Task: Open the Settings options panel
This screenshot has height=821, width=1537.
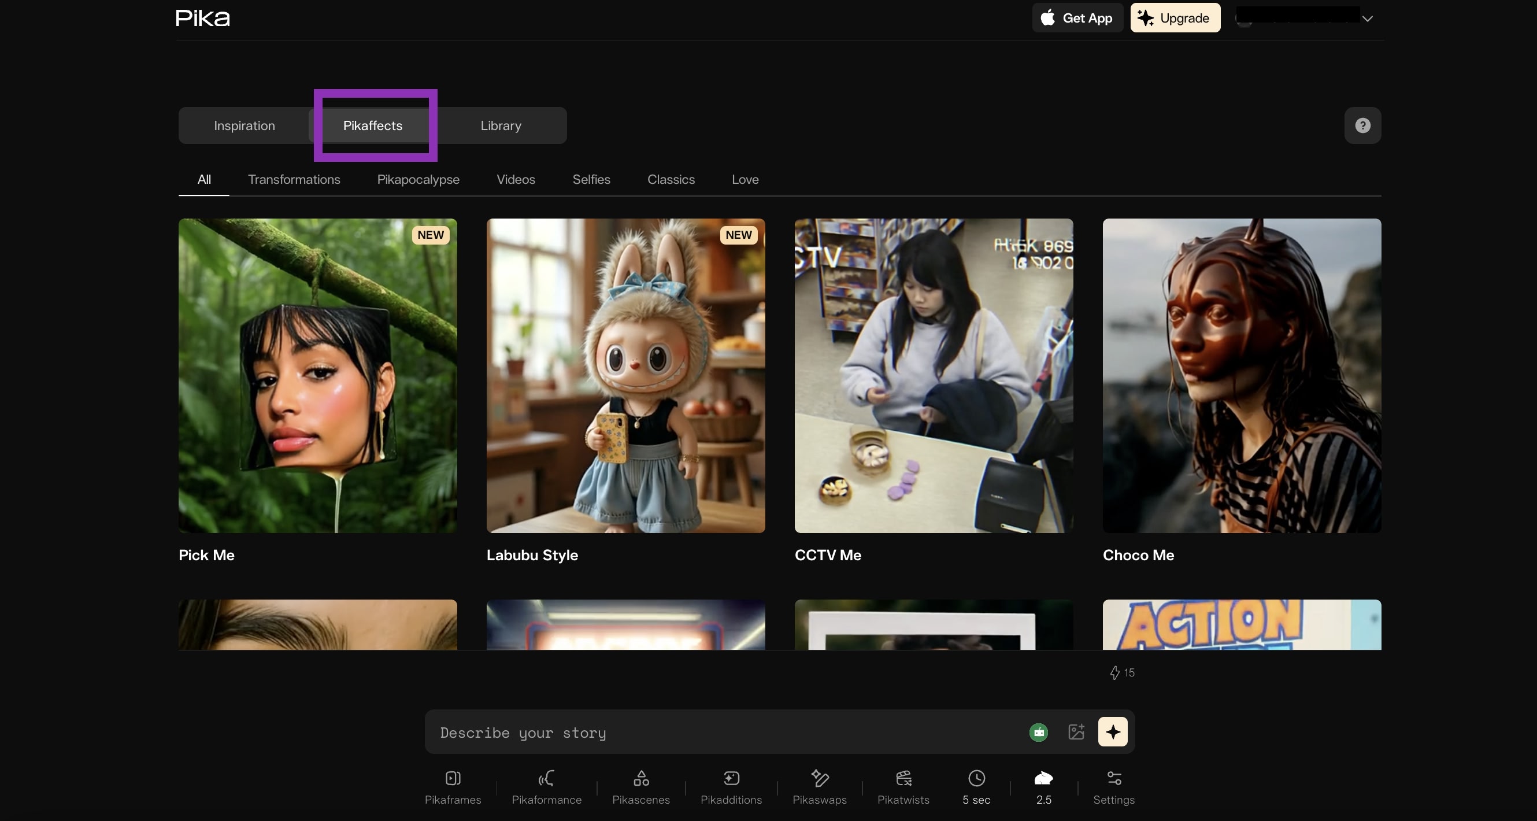Action: coord(1113,787)
